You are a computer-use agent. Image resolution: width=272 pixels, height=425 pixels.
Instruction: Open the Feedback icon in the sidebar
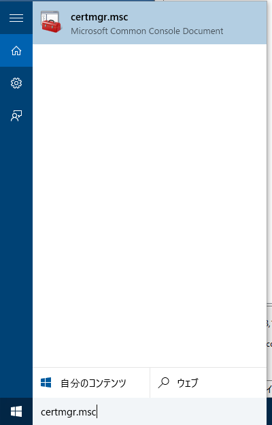16,116
